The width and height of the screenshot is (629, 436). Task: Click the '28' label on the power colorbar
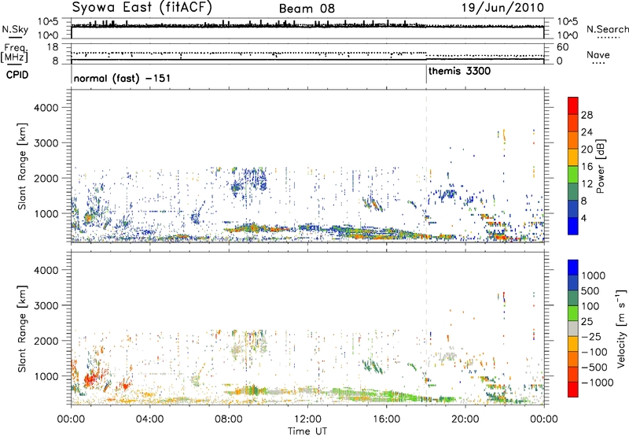[x=587, y=115]
